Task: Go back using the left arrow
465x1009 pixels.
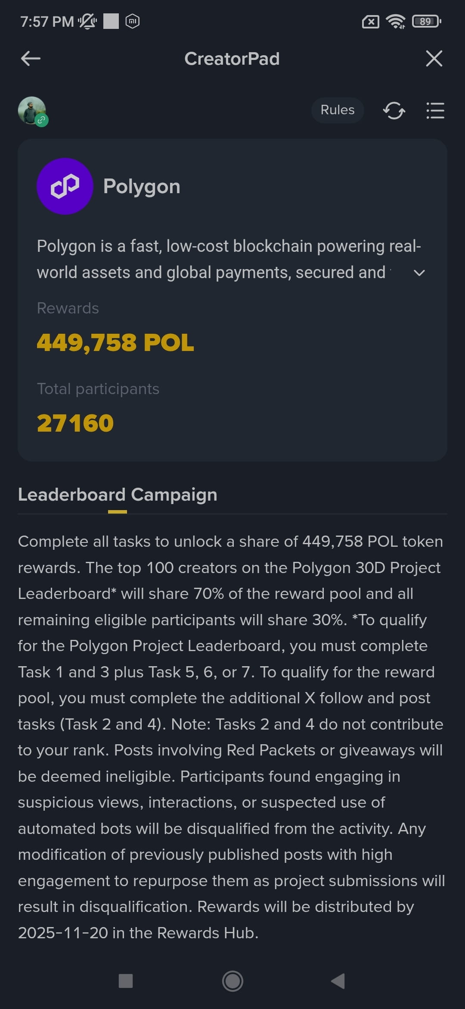Action: coord(31,58)
